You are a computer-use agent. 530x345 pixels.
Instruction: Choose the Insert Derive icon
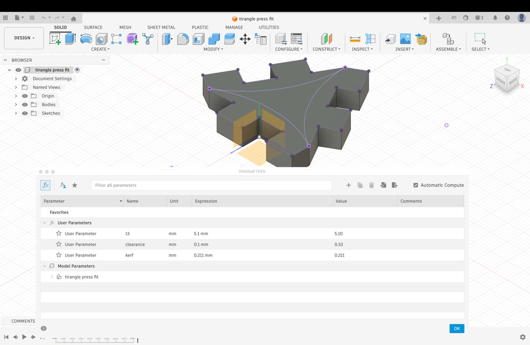click(x=390, y=39)
